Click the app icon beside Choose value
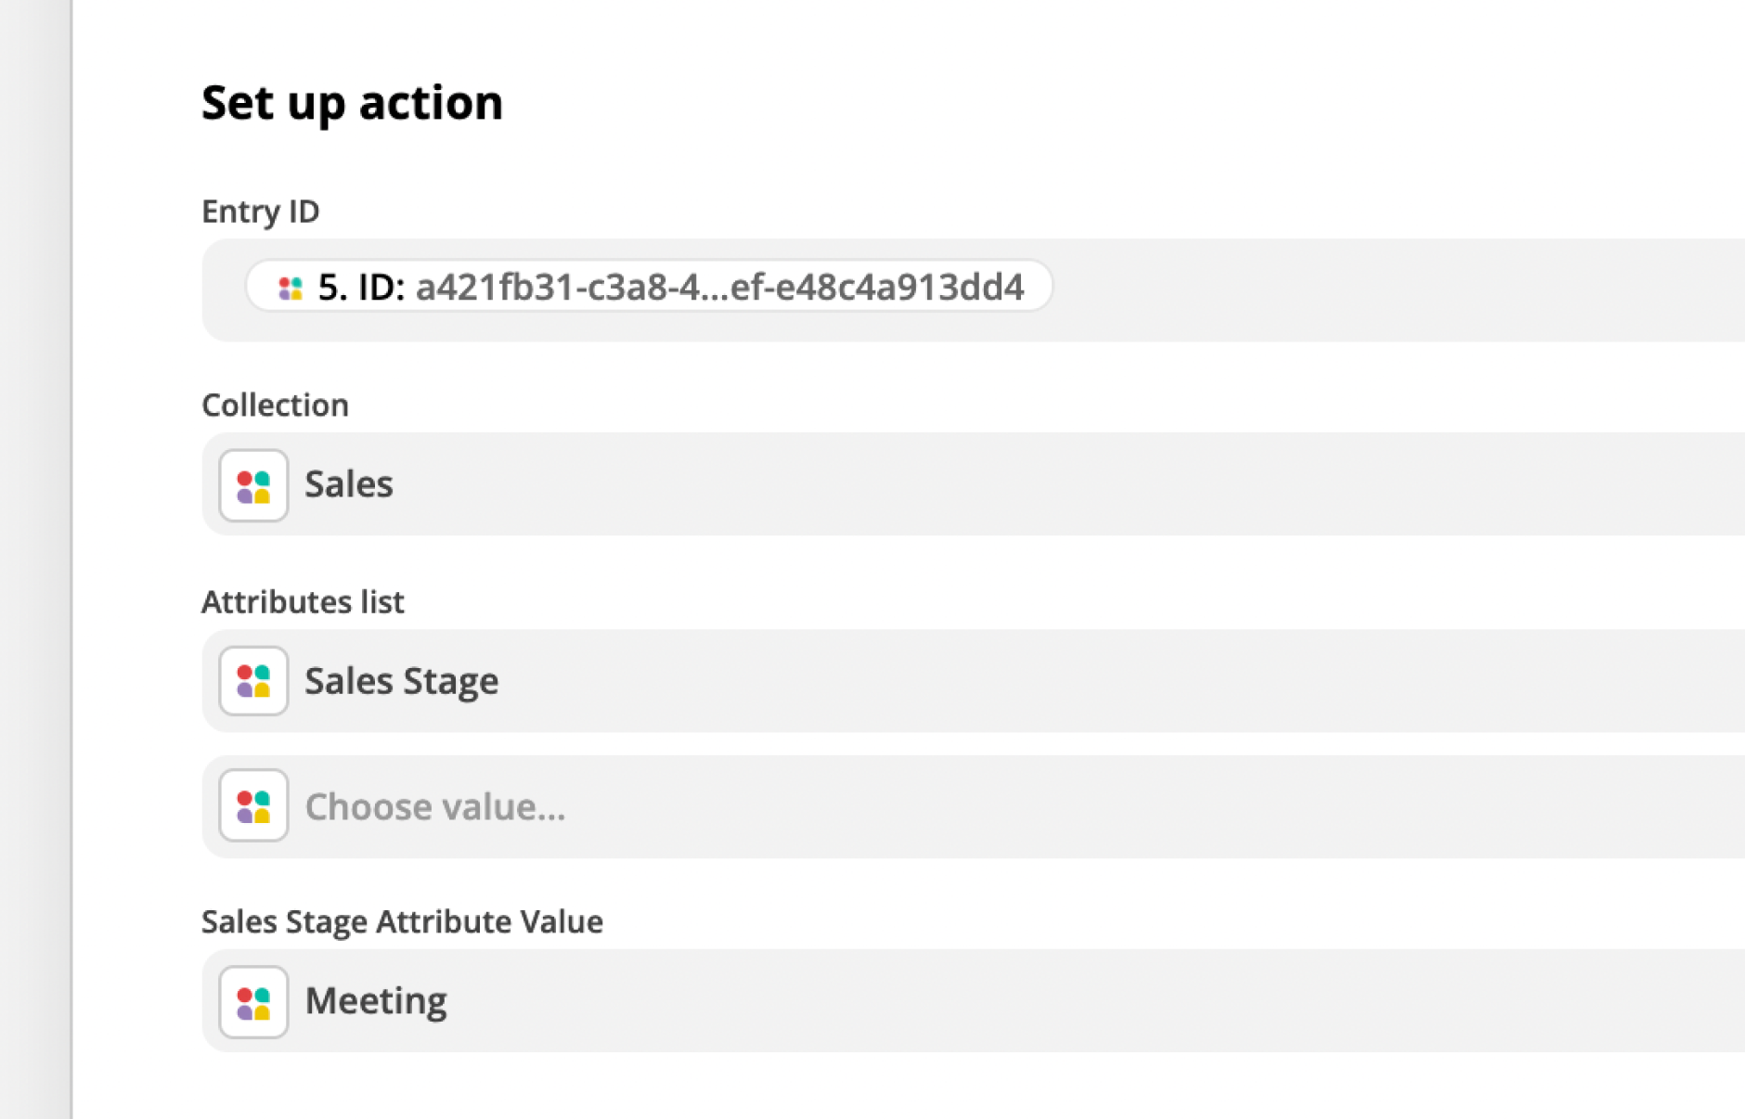1745x1119 pixels. coord(253,806)
